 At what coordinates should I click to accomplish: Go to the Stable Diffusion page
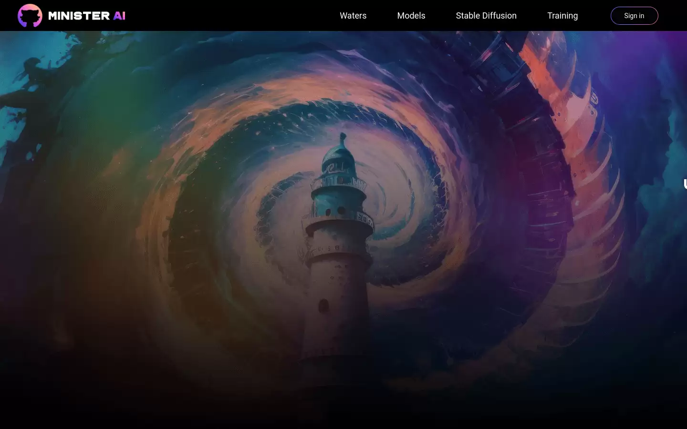(x=486, y=16)
